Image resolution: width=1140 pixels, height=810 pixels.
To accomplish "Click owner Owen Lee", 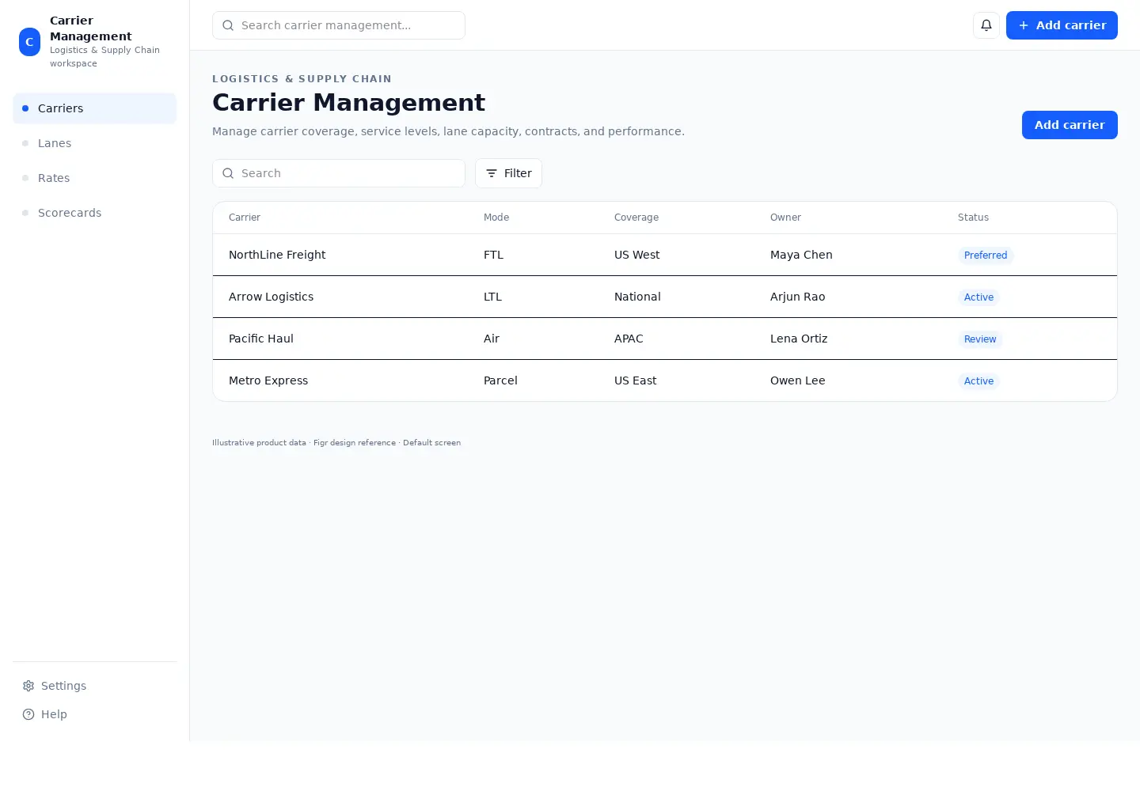I will pos(797,380).
